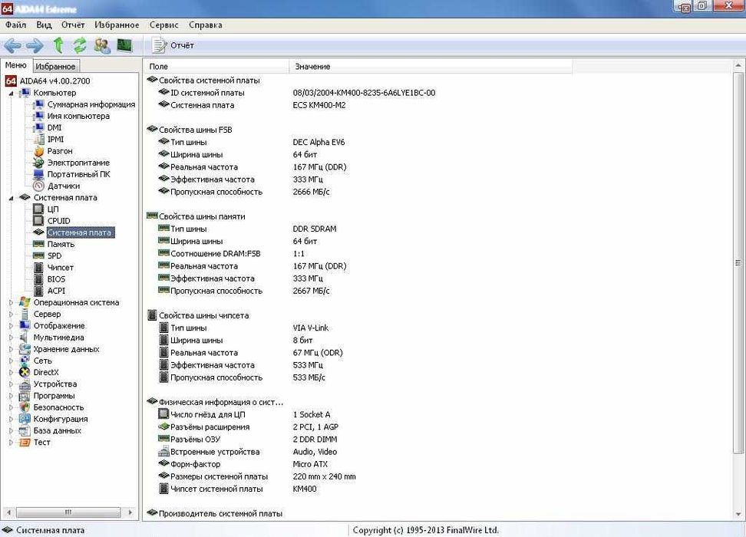Select the BIOS tree icon

(x=38, y=279)
